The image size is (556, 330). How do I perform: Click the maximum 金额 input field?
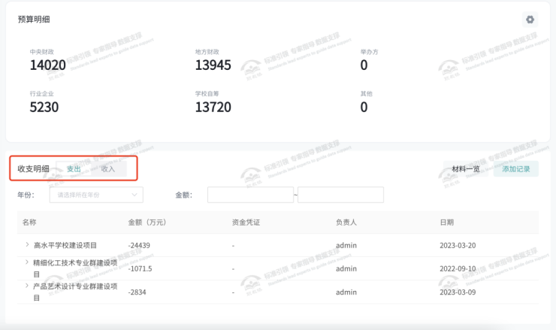coord(340,195)
